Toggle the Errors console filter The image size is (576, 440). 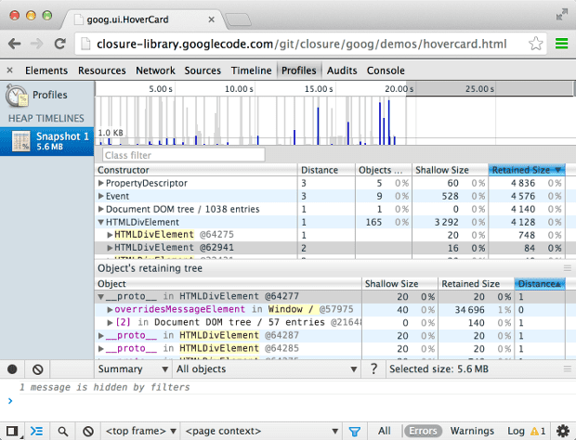(x=422, y=431)
